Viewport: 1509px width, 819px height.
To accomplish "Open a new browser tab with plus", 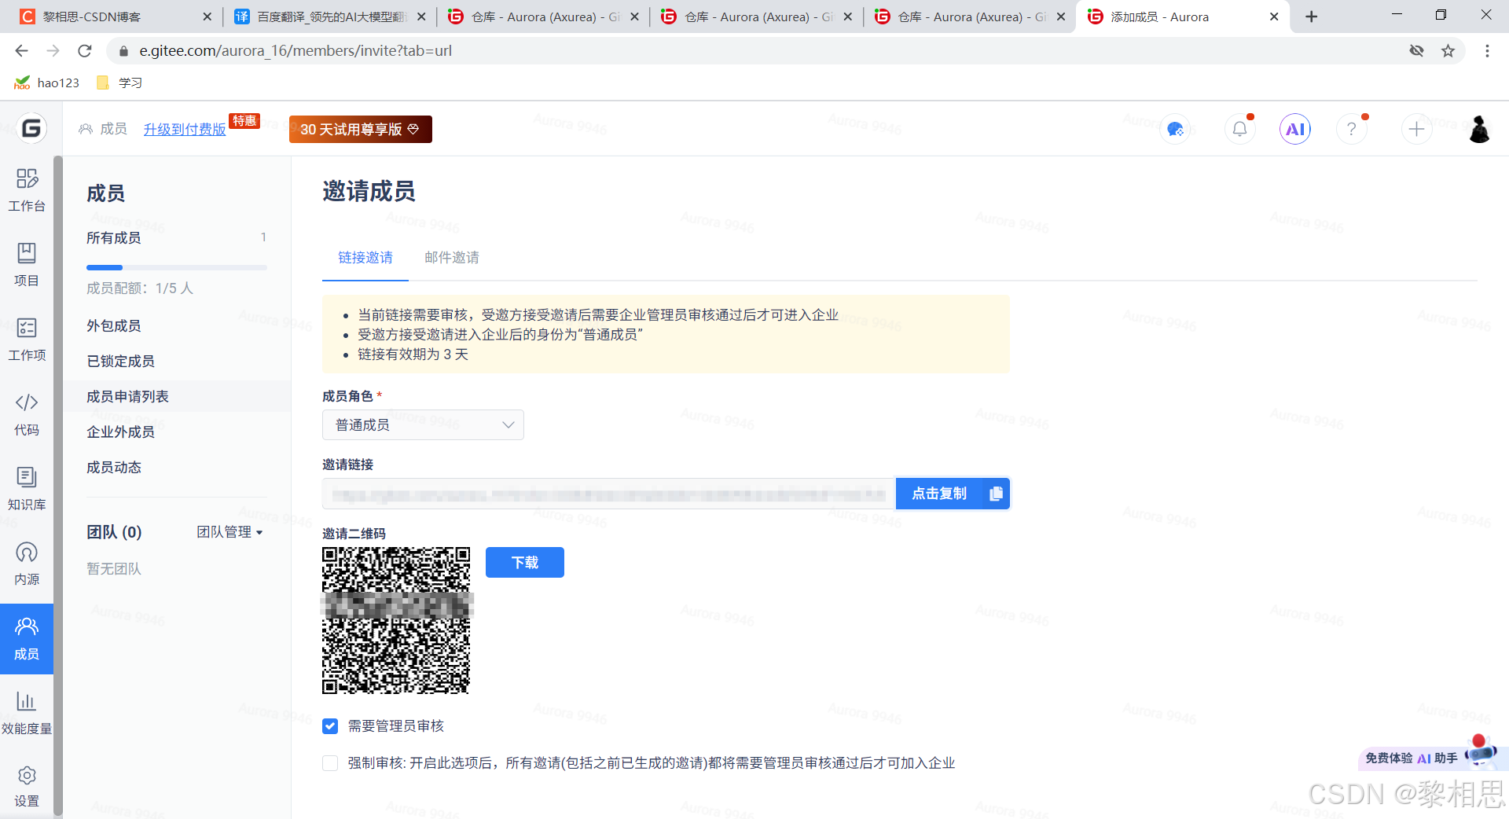I will tap(1311, 17).
